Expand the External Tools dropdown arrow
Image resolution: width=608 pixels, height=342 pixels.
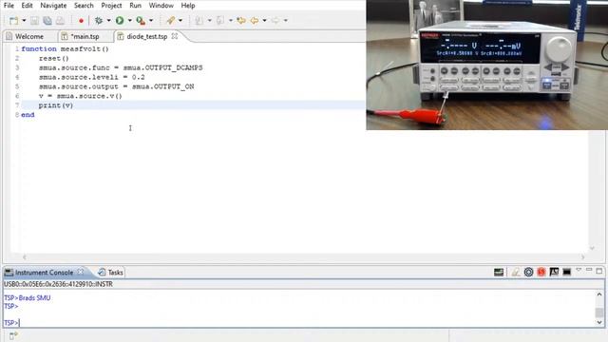[x=151, y=21]
